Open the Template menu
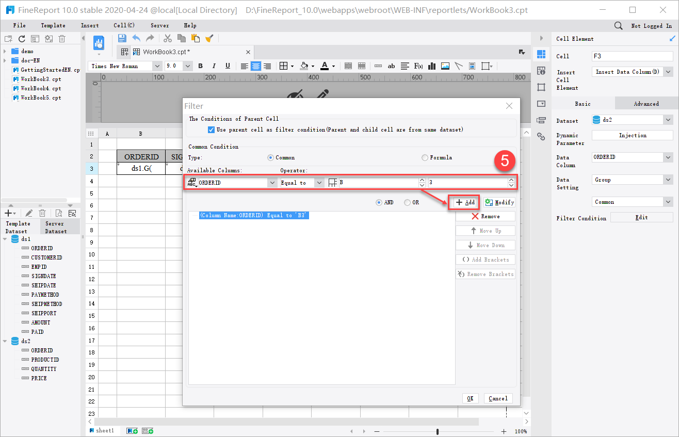679x437 pixels. [x=53, y=25]
